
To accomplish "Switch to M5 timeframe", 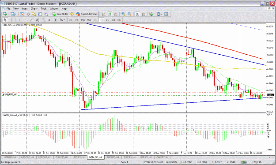I will click(x=77, y=20).
